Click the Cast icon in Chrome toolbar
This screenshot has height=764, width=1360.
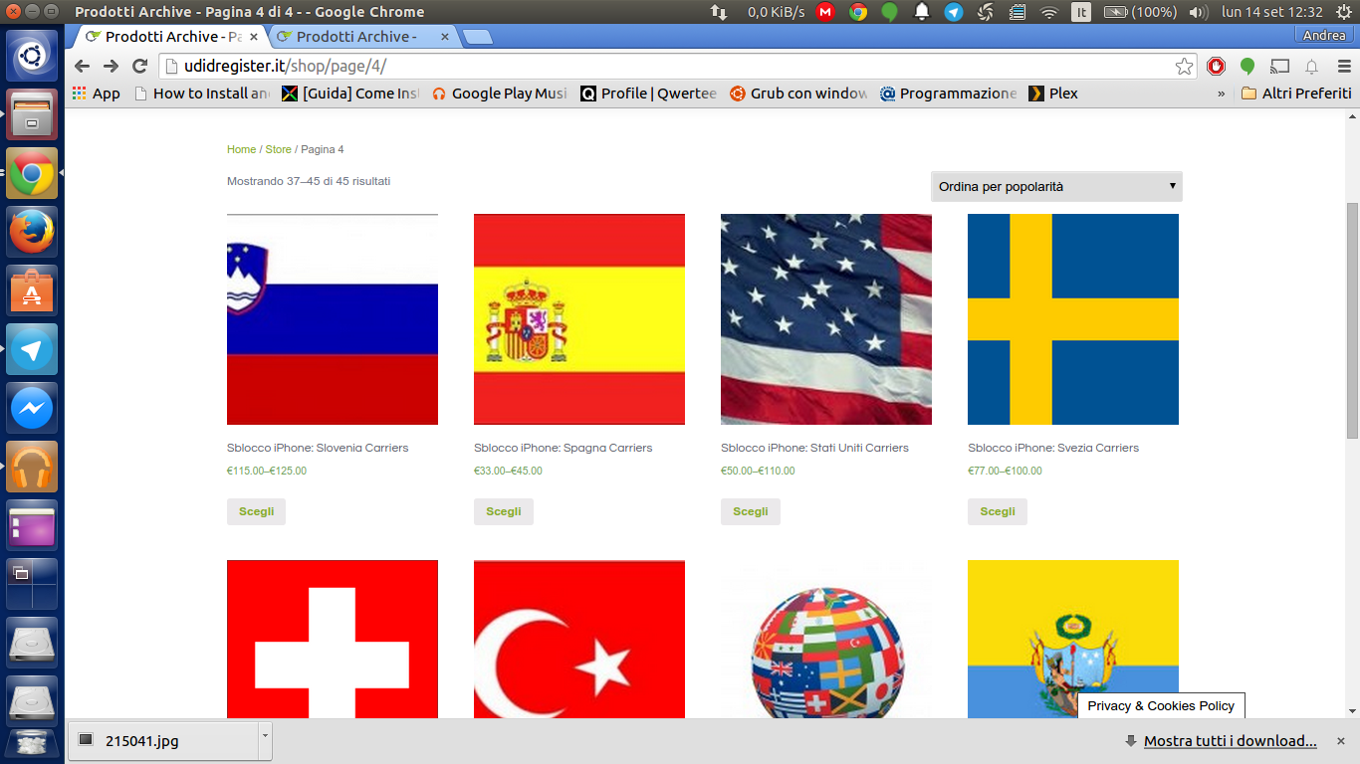click(x=1280, y=67)
